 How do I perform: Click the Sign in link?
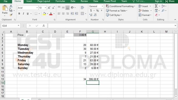(158, 1)
